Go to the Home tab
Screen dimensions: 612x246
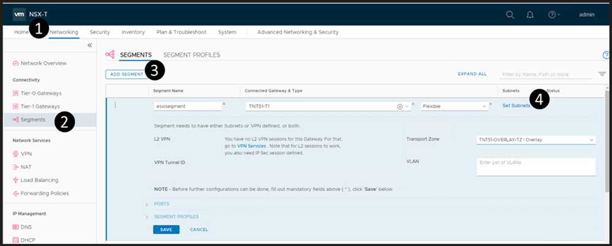[21, 32]
